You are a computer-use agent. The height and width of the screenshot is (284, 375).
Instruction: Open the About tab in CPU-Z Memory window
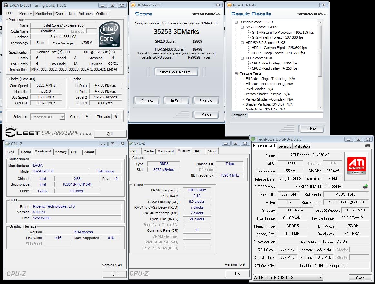tap(212, 151)
